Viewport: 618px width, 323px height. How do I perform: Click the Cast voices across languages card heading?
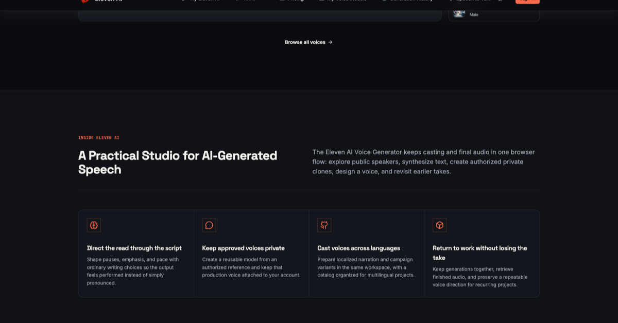point(358,248)
